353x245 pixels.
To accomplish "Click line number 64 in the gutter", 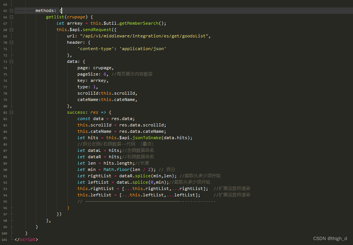I will (x=5, y=4).
